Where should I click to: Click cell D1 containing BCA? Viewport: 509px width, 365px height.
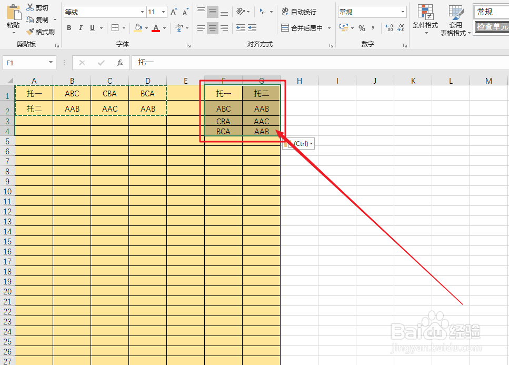point(148,94)
